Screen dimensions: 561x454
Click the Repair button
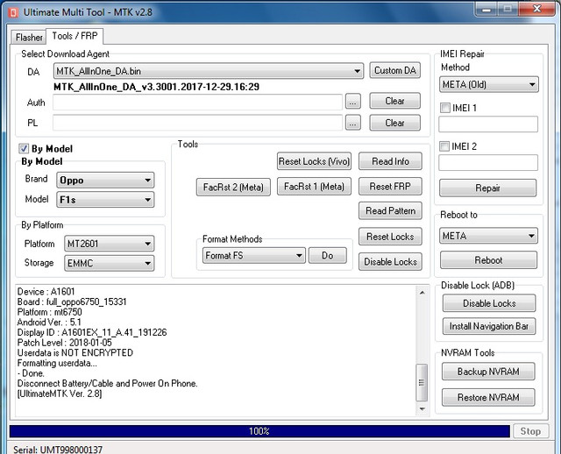488,188
